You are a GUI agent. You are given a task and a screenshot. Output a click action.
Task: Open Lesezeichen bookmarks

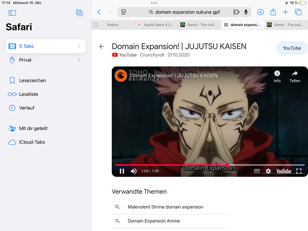click(46, 80)
